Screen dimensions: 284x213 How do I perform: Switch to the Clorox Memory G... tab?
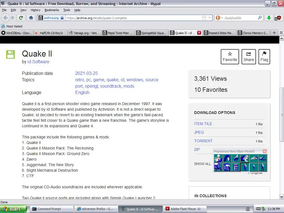click(x=253, y=33)
